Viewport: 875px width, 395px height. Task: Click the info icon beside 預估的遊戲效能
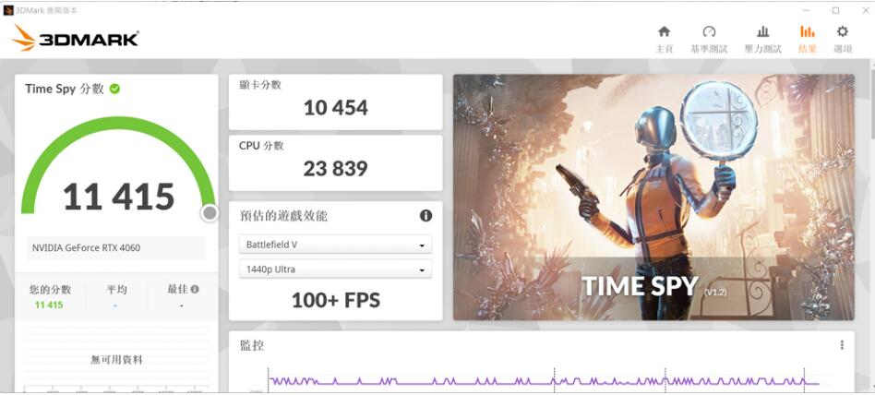426,216
